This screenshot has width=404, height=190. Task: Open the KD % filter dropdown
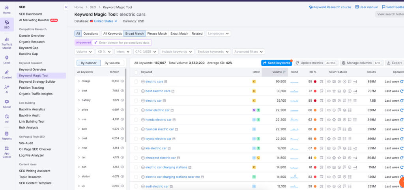click(104, 52)
